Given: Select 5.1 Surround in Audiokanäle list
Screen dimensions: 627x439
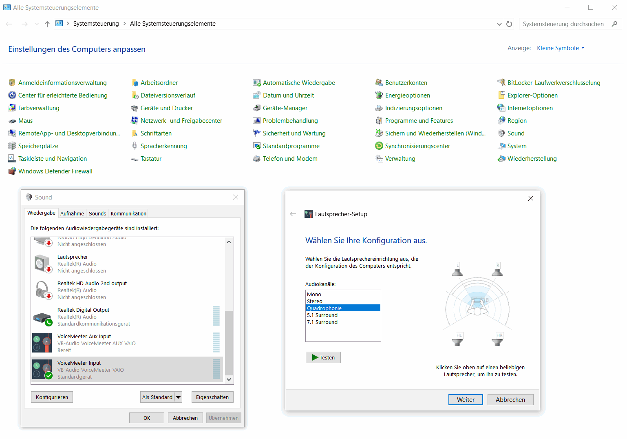Looking at the screenshot, I should 343,315.
